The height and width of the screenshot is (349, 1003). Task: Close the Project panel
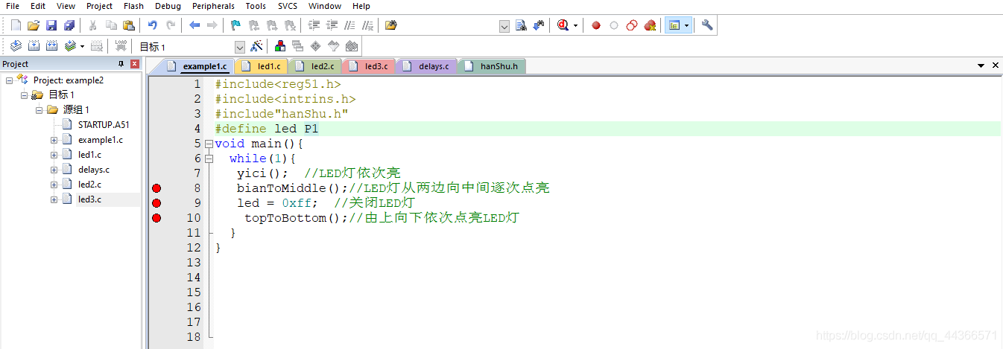[135, 64]
